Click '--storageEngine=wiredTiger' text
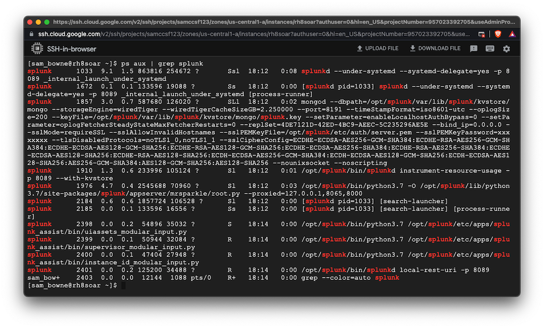 [105, 109]
